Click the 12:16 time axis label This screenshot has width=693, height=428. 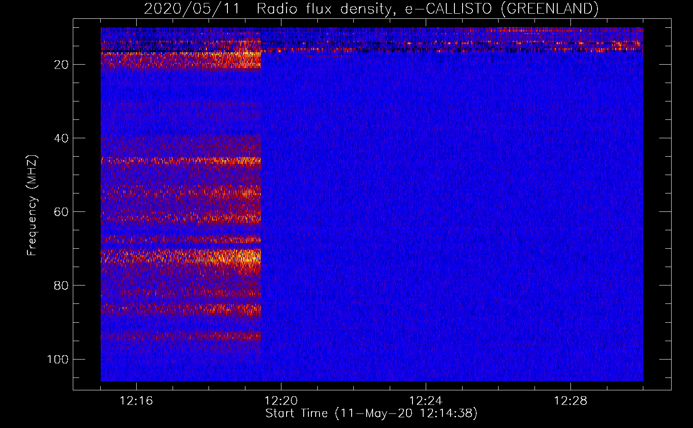136,401
